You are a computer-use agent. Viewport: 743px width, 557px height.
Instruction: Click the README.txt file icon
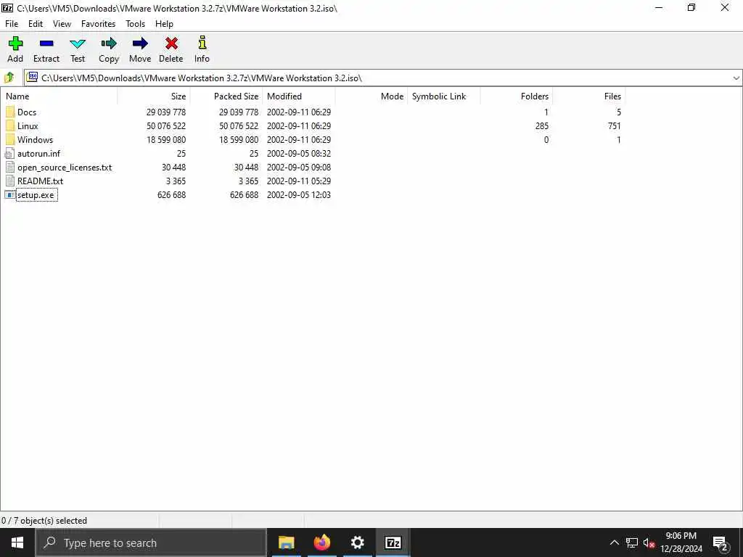pos(10,181)
